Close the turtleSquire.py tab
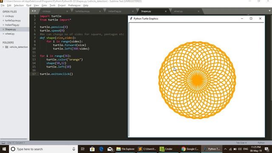 (100, 11)
